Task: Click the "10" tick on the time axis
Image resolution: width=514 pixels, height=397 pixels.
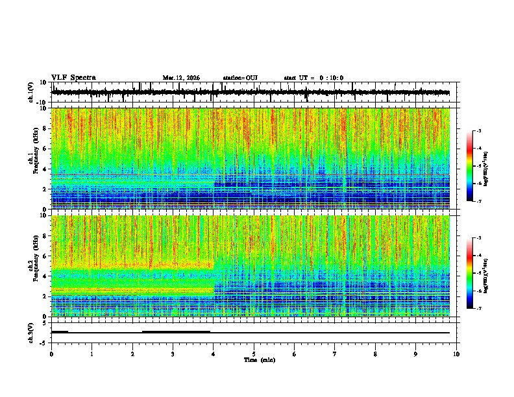Action: pyautogui.click(x=456, y=354)
